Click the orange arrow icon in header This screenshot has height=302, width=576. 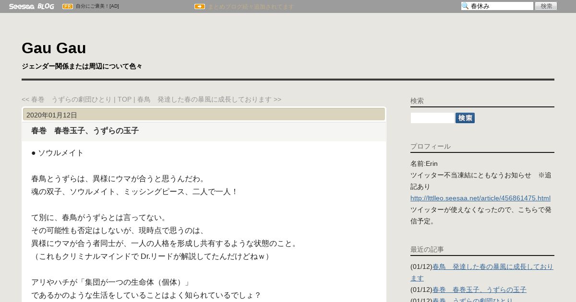tap(200, 6)
